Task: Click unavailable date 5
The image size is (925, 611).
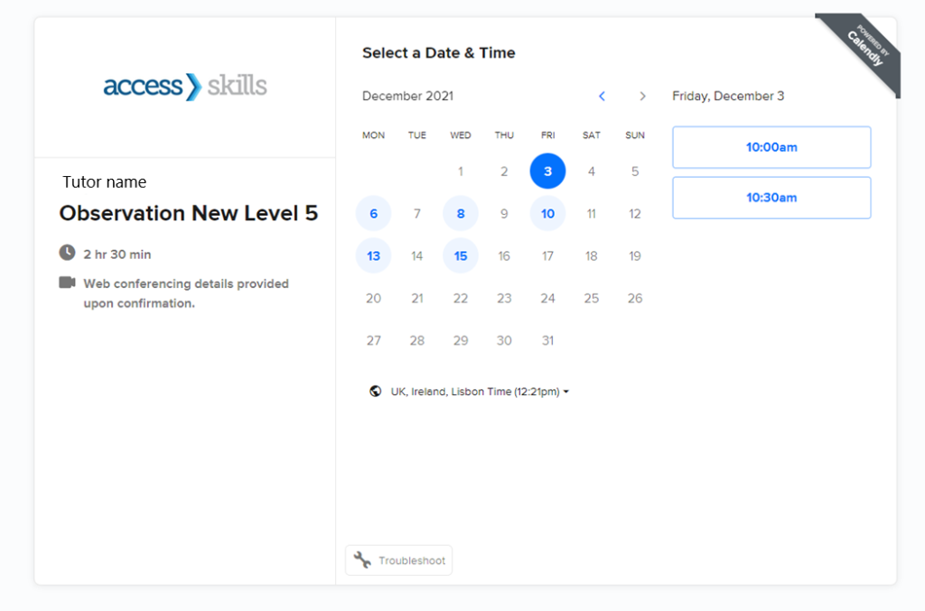Action: (x=635, y=171)
